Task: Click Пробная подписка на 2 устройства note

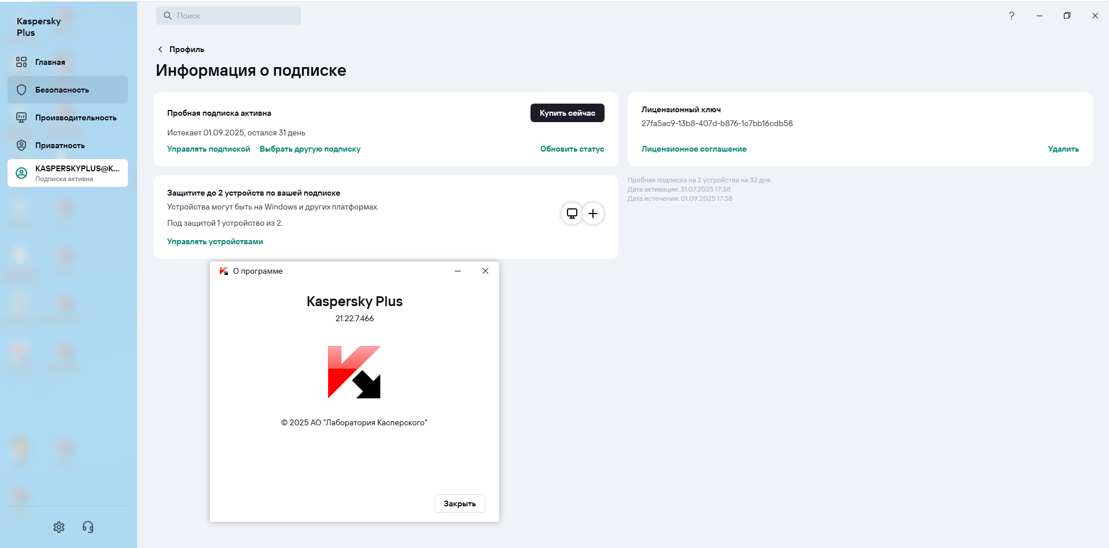Action: click(x=699, y=180)
